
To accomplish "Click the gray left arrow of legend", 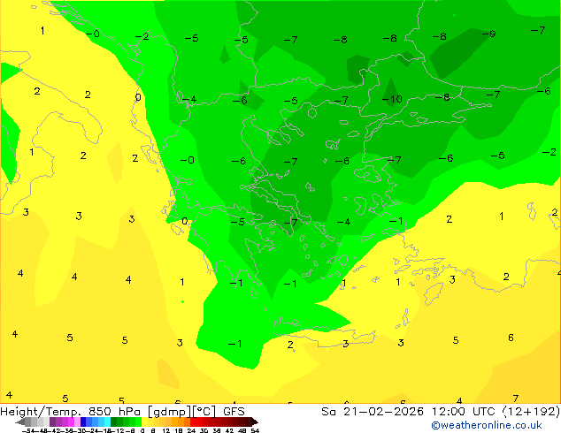I will coord(20,422).
